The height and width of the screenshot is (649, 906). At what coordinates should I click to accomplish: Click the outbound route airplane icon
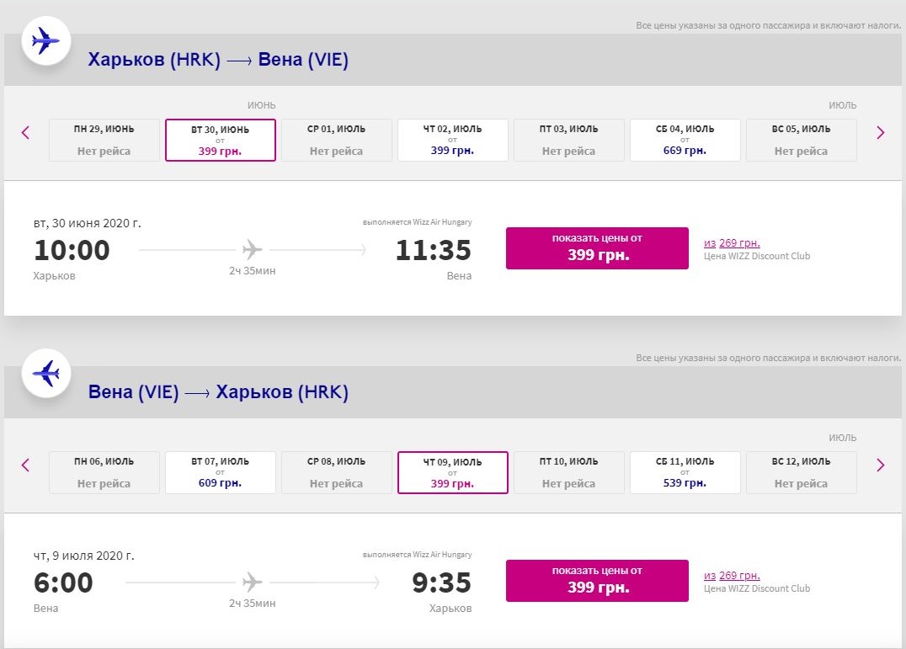coord(46,39)
